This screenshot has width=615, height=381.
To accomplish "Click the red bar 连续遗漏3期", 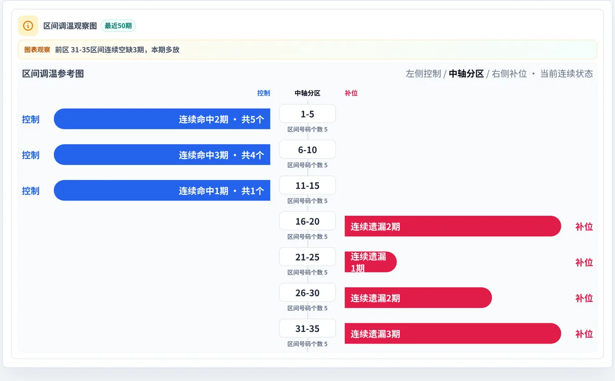I will tap(453, 333).
